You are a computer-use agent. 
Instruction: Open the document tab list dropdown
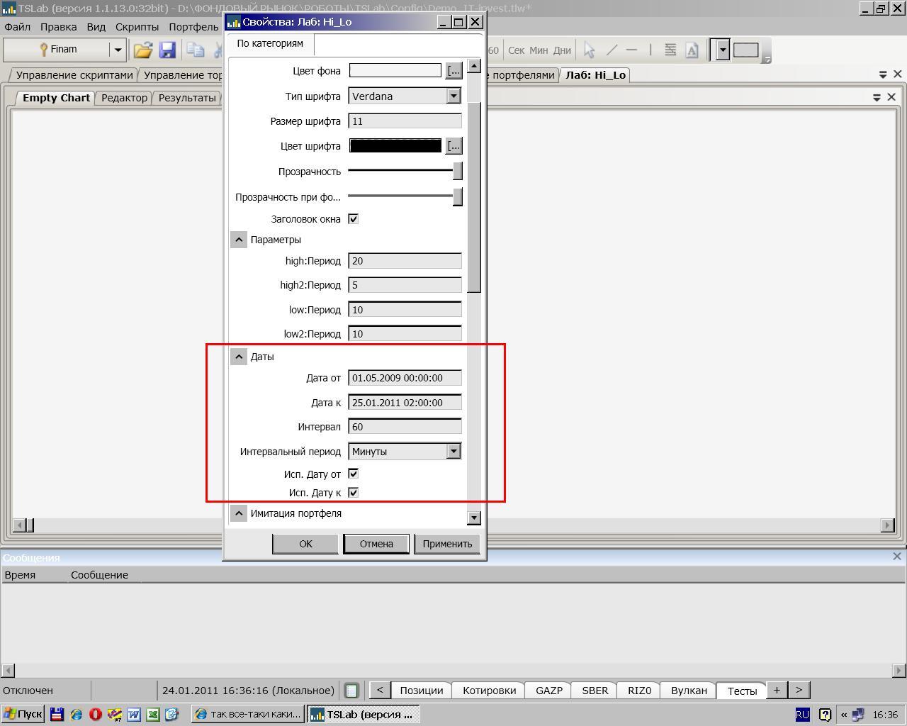point(883,74)
